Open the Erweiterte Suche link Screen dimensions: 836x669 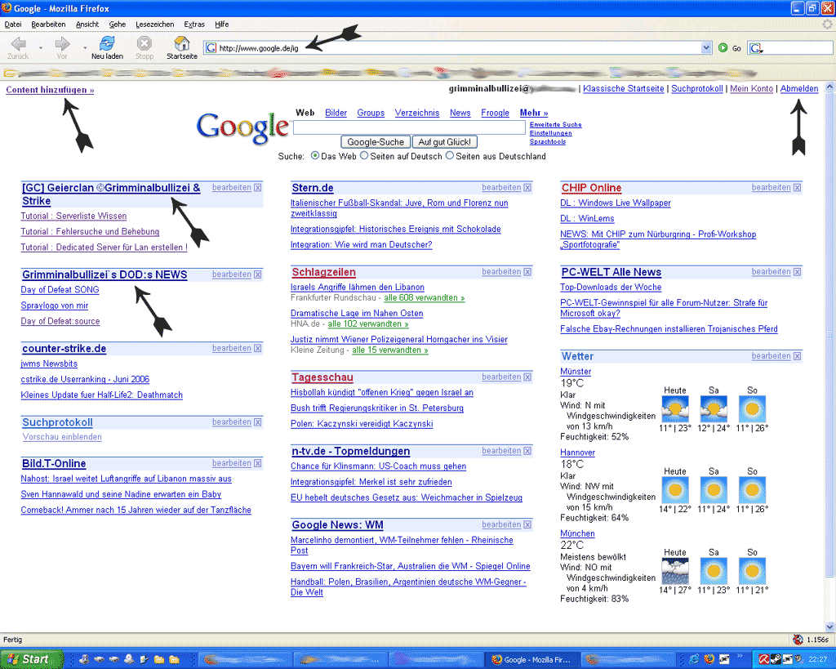click(555, 125)
